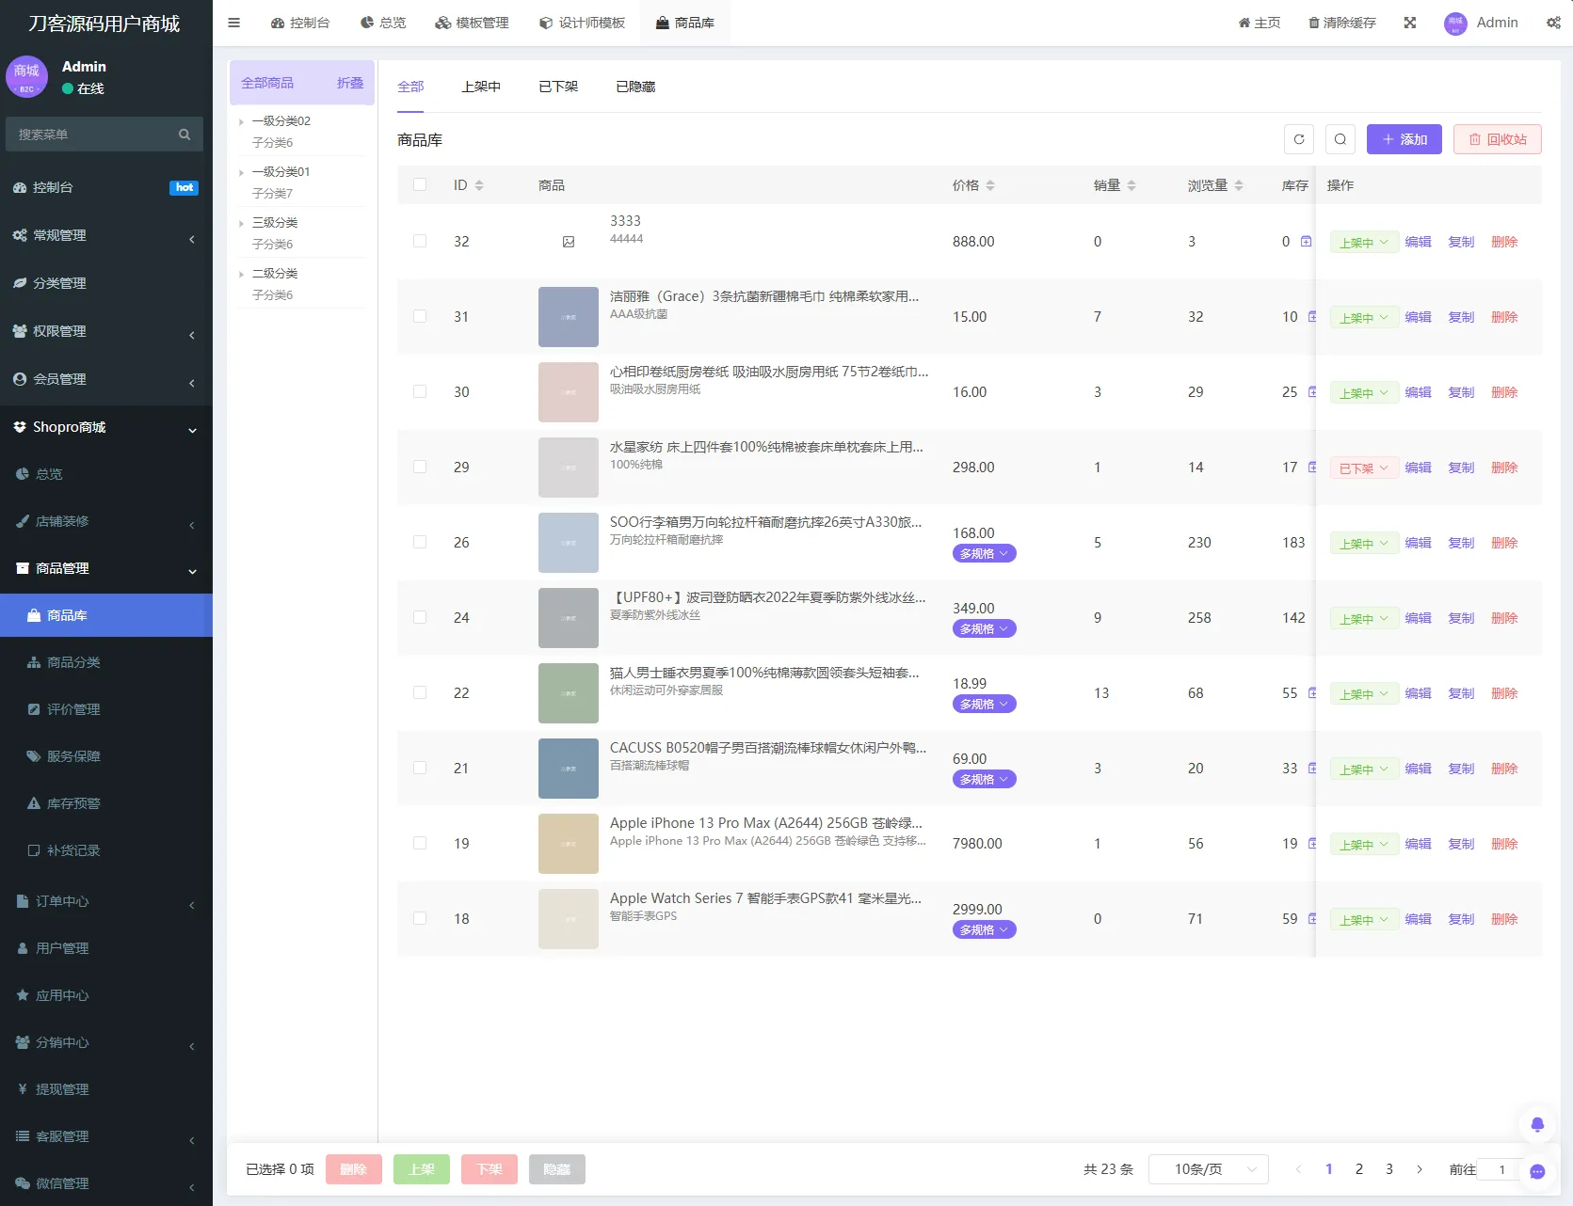Switch to the 已下架 tab
The width and height of the screenshot is (1573, 1206).
(x=557, y=86)
